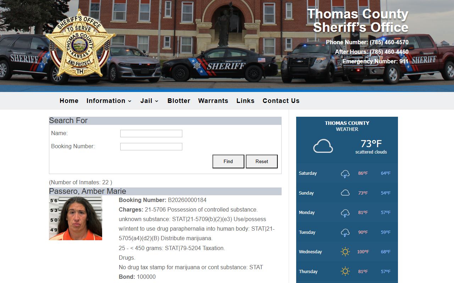Click Tuesday's rain cloud icon
454x283 pixels.
tap(345, 233)
